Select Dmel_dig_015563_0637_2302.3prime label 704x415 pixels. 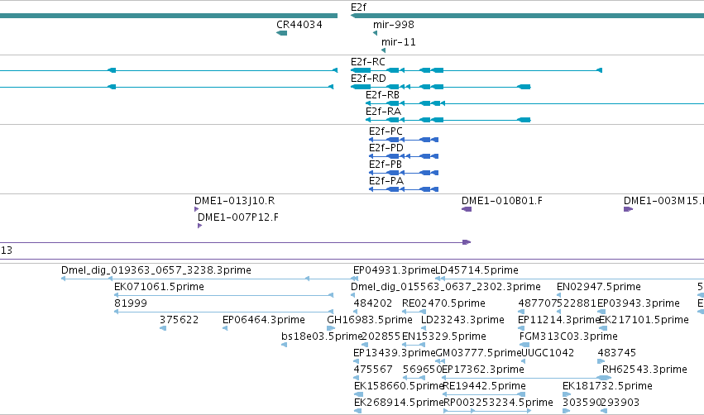pos(445,287)
